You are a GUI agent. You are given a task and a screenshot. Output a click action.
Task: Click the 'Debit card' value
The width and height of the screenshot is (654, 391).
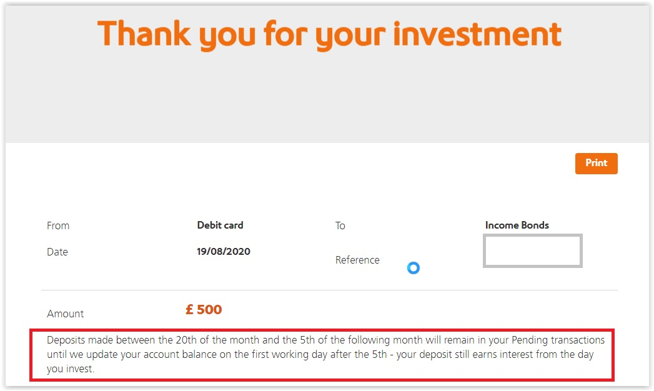220,225
